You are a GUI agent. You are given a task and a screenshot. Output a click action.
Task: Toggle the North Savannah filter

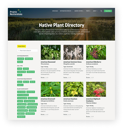[33, 98]
